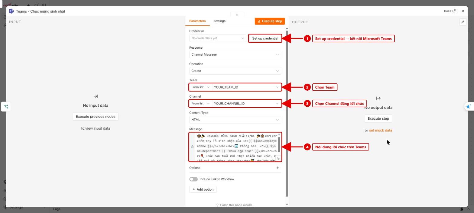
Task: Close the Teams node detail panel
Action: [463, 11]
